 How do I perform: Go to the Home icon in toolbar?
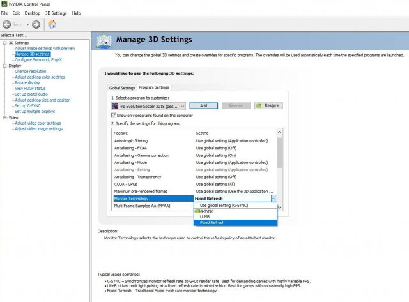(52, 24)
